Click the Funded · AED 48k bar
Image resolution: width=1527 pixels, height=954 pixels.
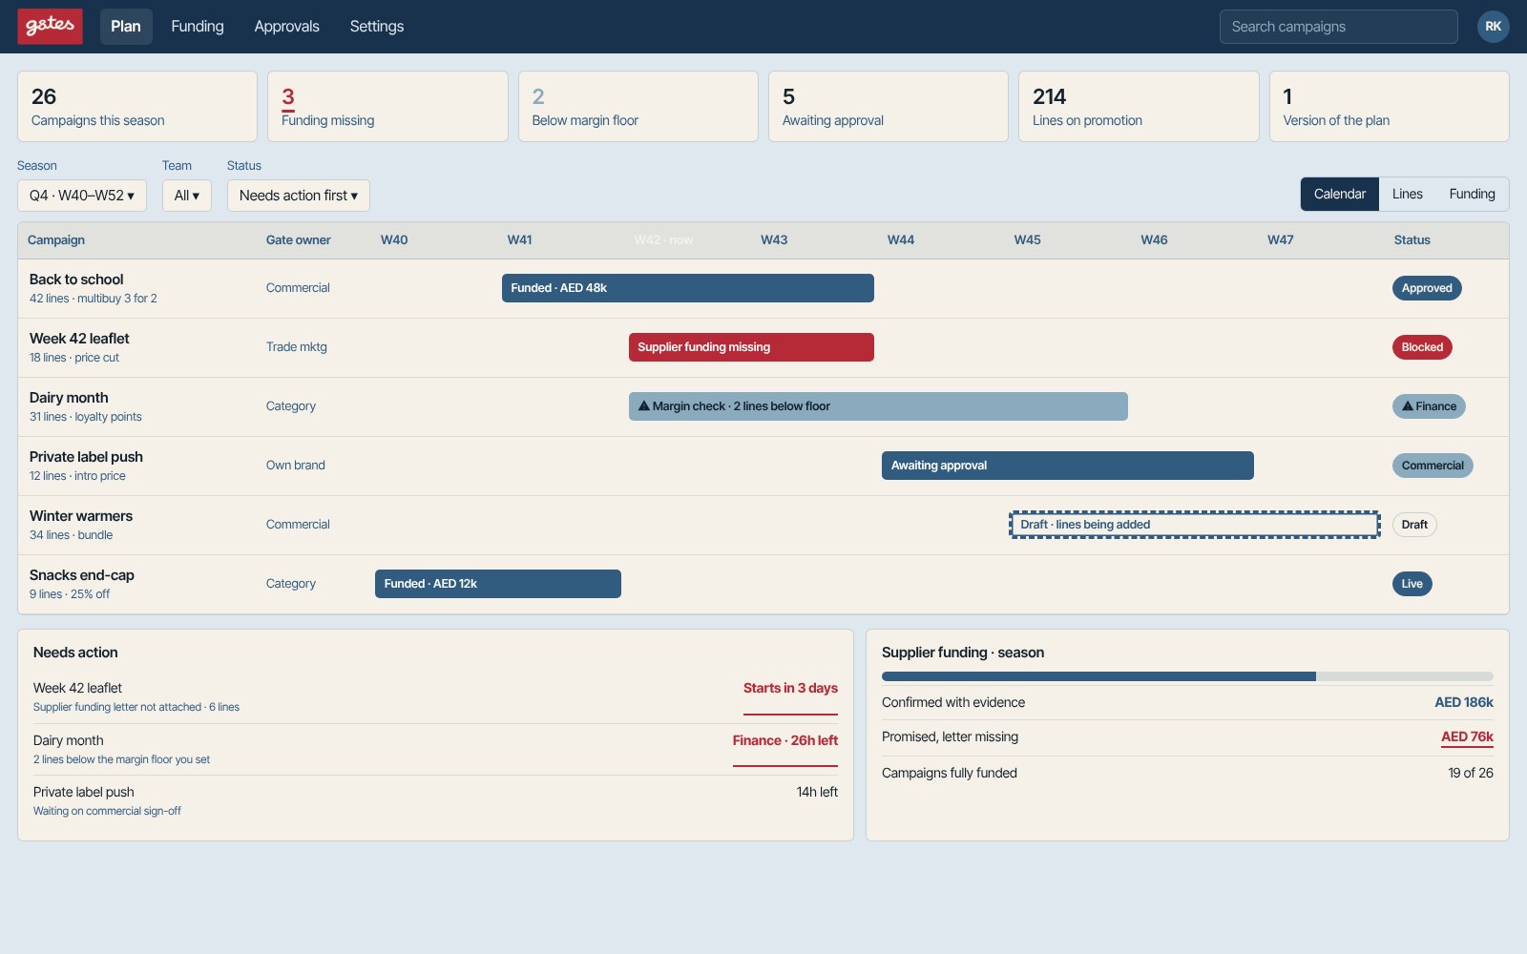coord(688,288)
